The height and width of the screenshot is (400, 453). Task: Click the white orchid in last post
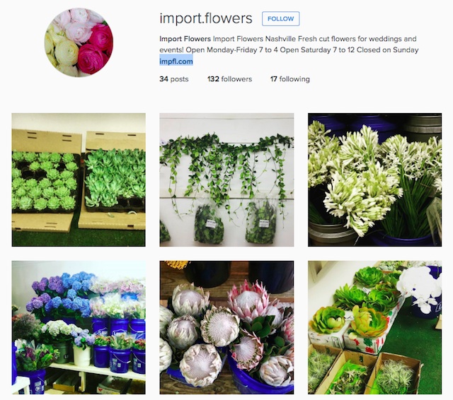[x=419, y=289]
